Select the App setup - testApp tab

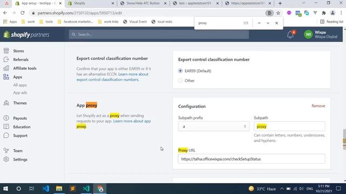point(38,3)
